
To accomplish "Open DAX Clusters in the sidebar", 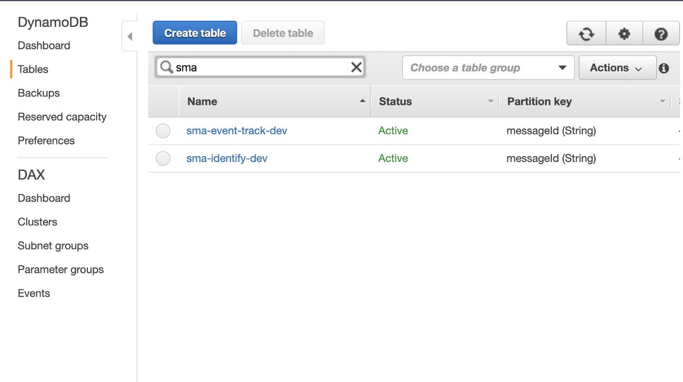I will pos(38,222).
